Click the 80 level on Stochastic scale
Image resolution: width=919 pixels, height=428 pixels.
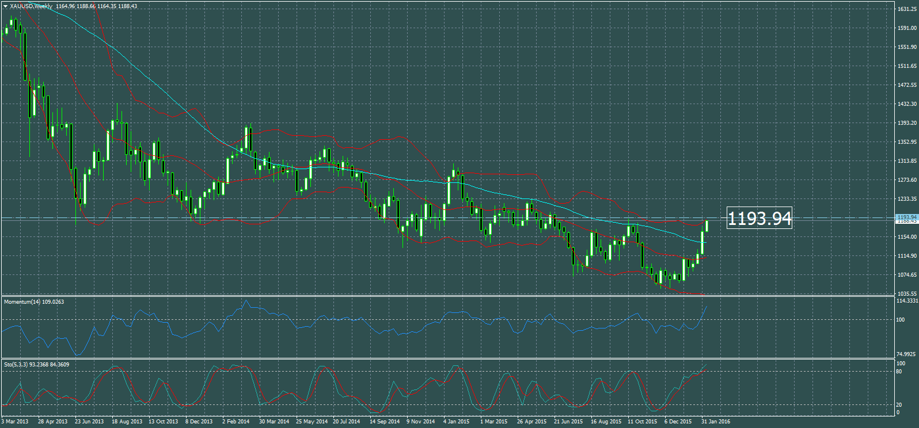coord(899,372)
